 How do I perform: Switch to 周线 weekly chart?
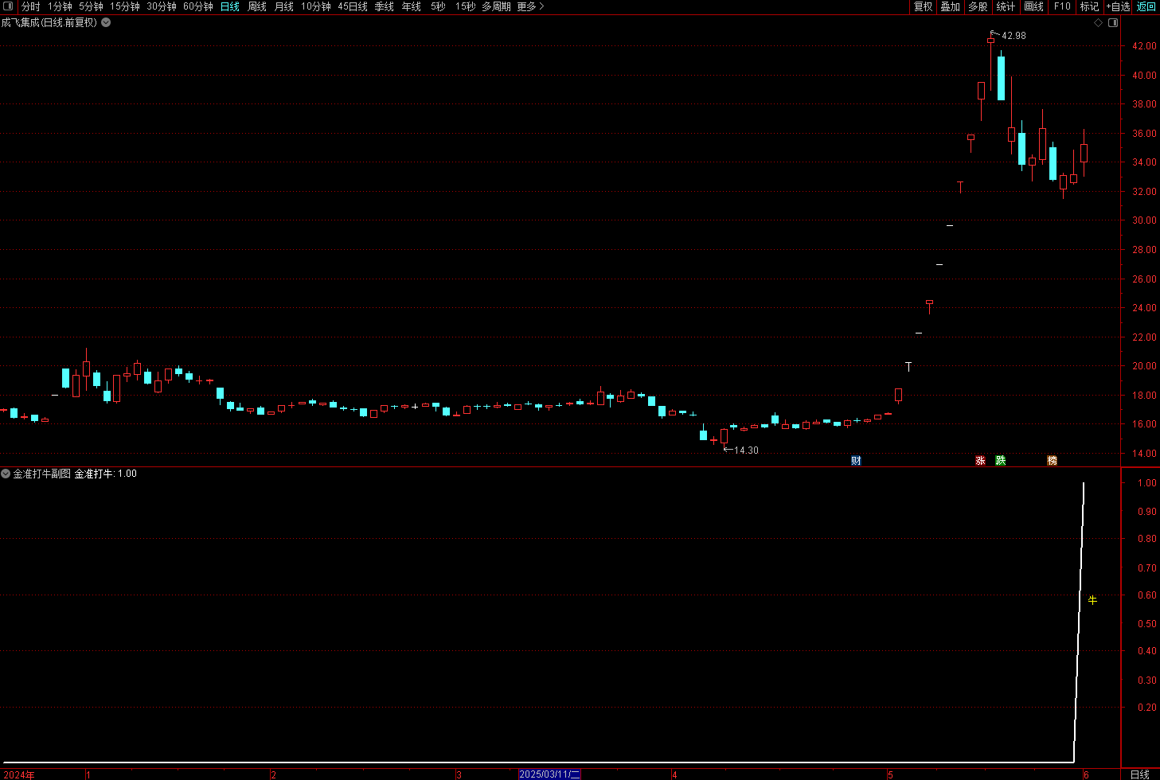257,6
